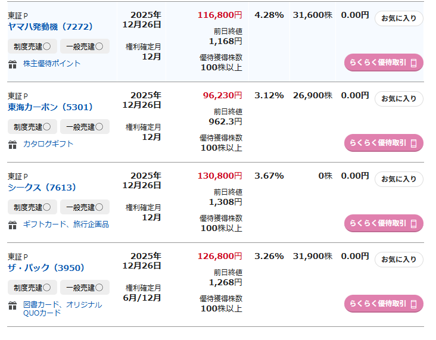This screenshot has width=436, height=340.
Task: Start らくらく優待取引 for ヤマハ発動機
Action: [384, 63]
